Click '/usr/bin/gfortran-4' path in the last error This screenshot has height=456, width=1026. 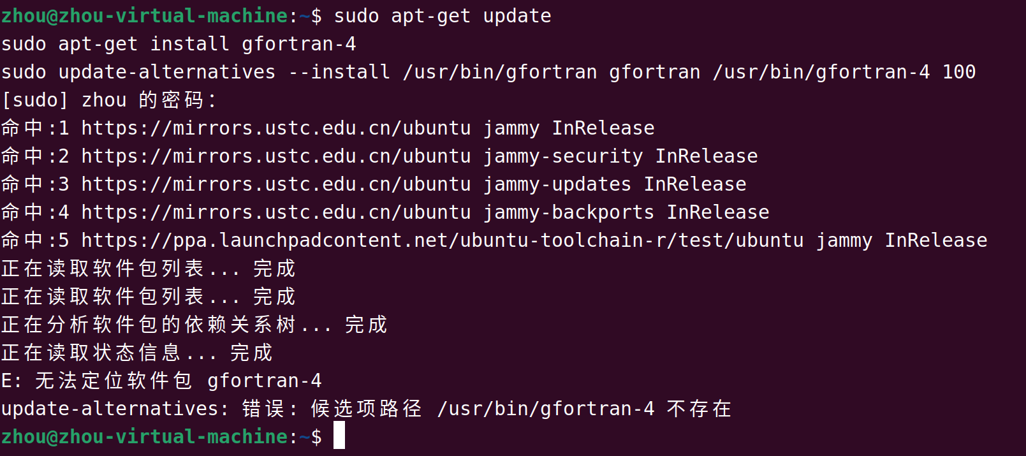pos(546,409)
